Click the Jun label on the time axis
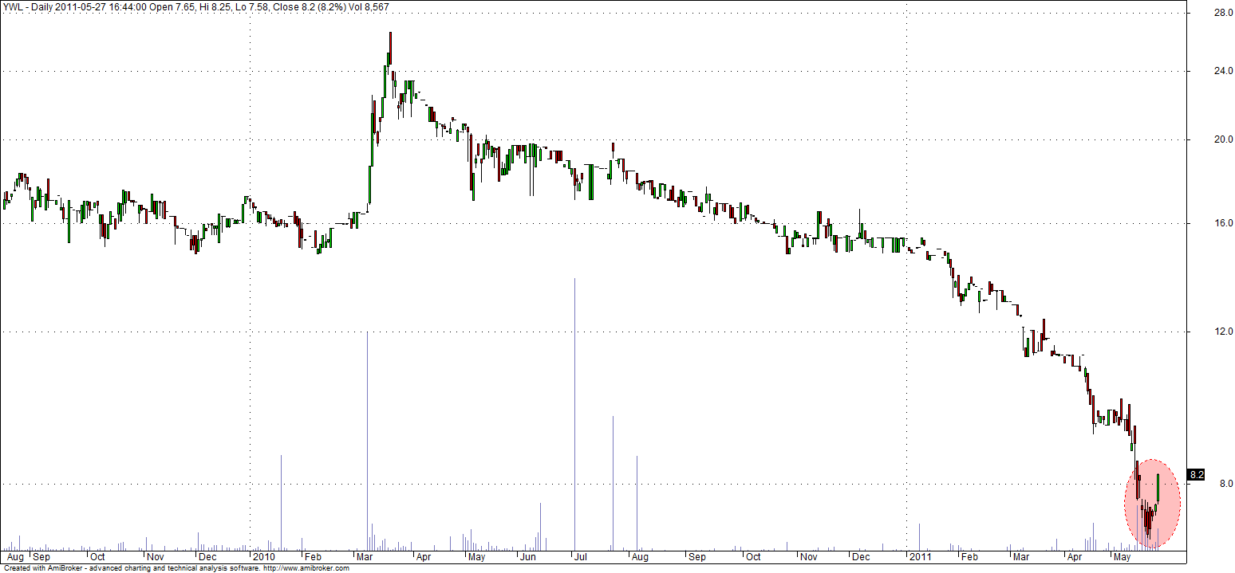This screenshot has height=573, width=1235. click(528, 556)
